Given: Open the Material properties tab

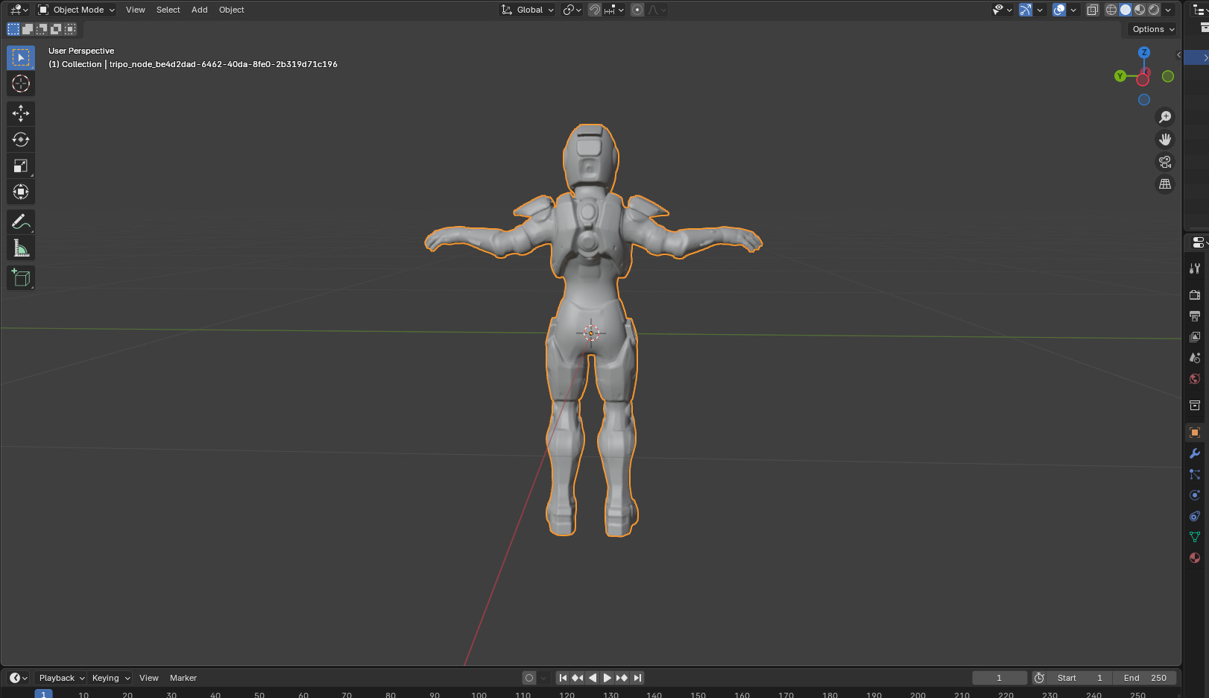Looking at the screenshot, I should [x=1195, y=558].
